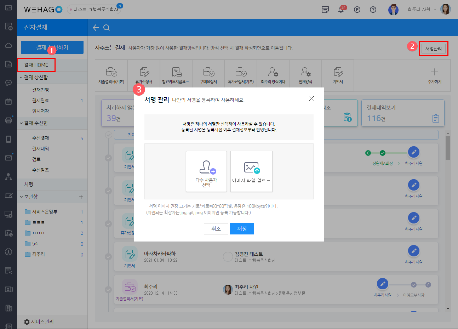Collapse the 결재 수신함 section

(21, 123)
